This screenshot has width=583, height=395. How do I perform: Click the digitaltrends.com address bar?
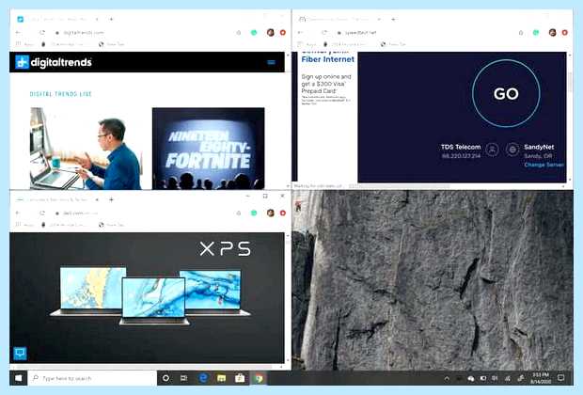tap(143, 33)
